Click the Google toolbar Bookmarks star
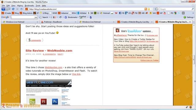 [x=66, y=17]
